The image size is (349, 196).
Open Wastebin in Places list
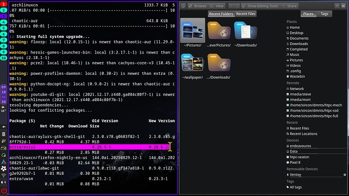pyautogui.click(x=295, y=76)
